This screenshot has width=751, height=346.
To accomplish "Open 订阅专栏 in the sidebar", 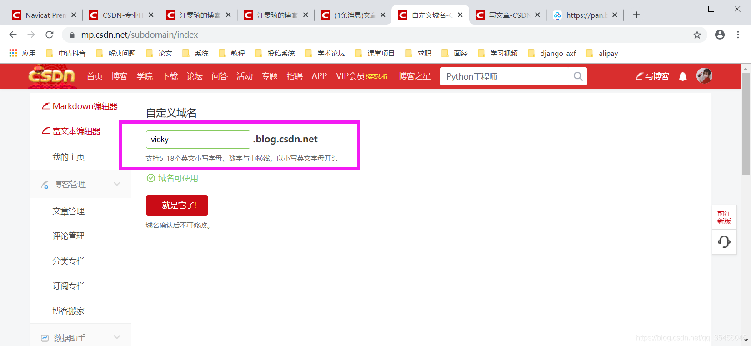I will pyautogui.click(x=68, y=286).
